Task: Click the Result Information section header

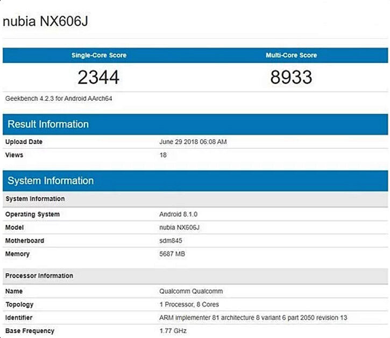Action: pyautogui.click(x=195, y=124)
